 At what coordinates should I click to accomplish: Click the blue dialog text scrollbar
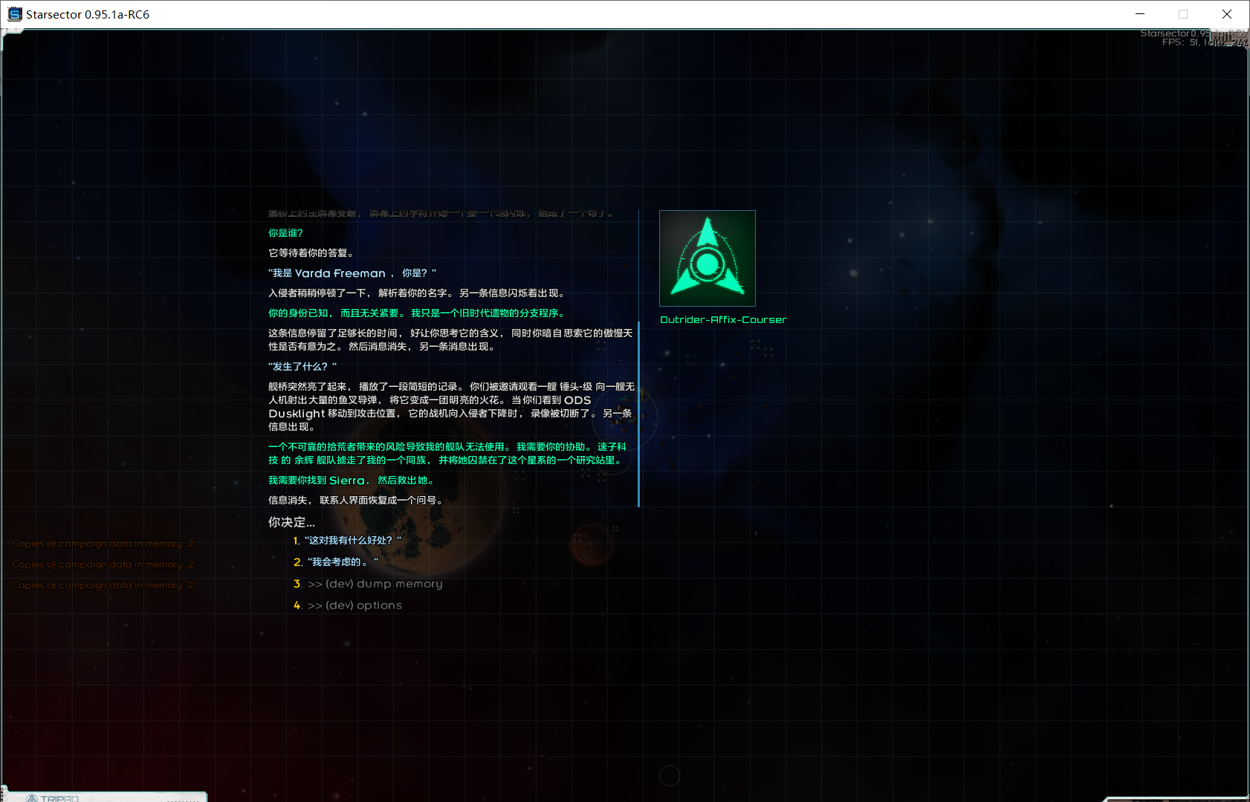point(638,414)
